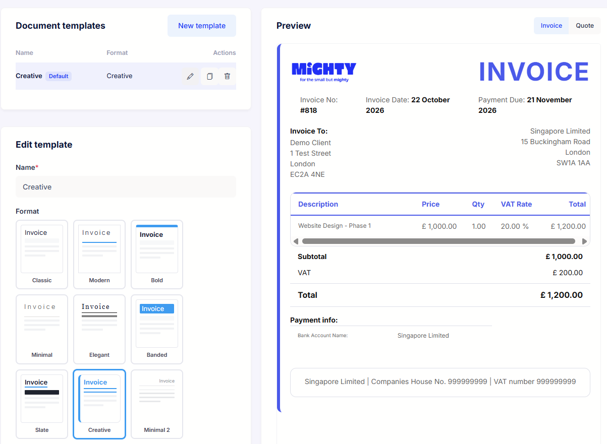Click the left scroll arrow of invoice table
607x444 pixels.
296,241
